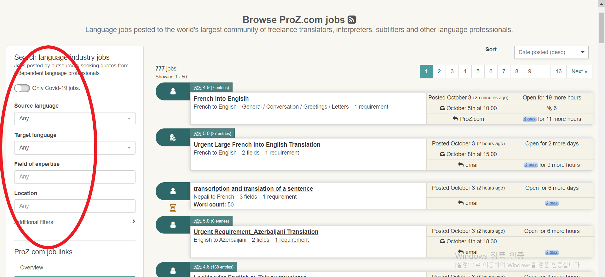Image resolution: width=605 pixels, height=277 pixels.
Task: Click the person icon for the transcription job
Action: tap(173, 191)
